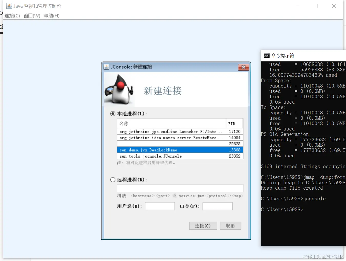The height and width of the screenshot is (261, 346).
Task: Click the last C:\Users\15928> prompt line
Action: [x=282, y=210]
